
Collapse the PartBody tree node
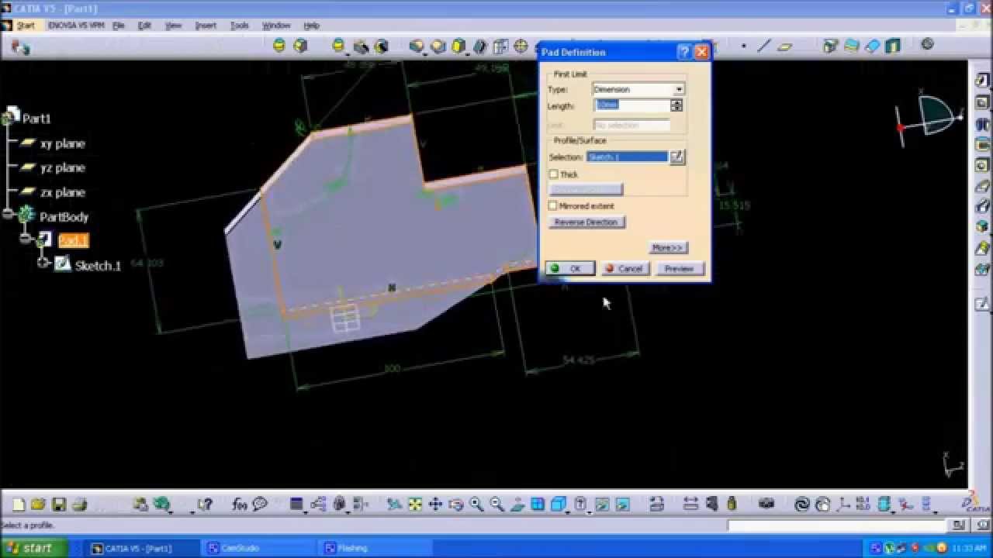[9, 212]
